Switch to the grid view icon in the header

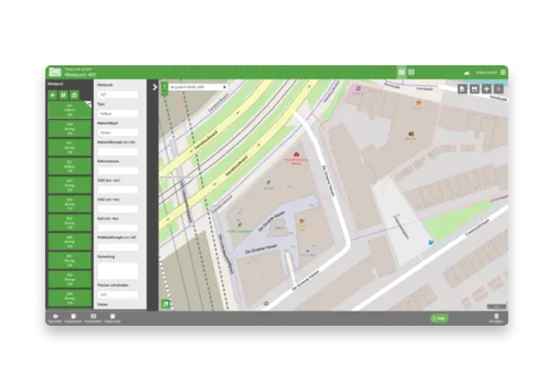click(401, 72)
